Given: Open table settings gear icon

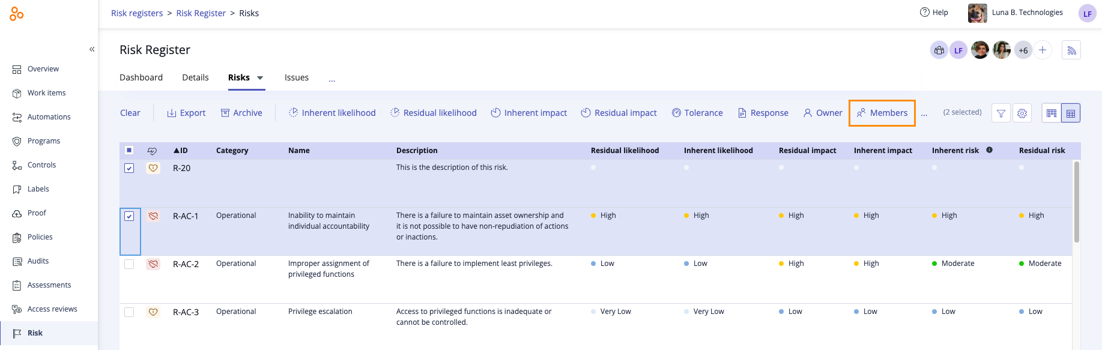Looking at the screenshot, I should point(1022,113).
